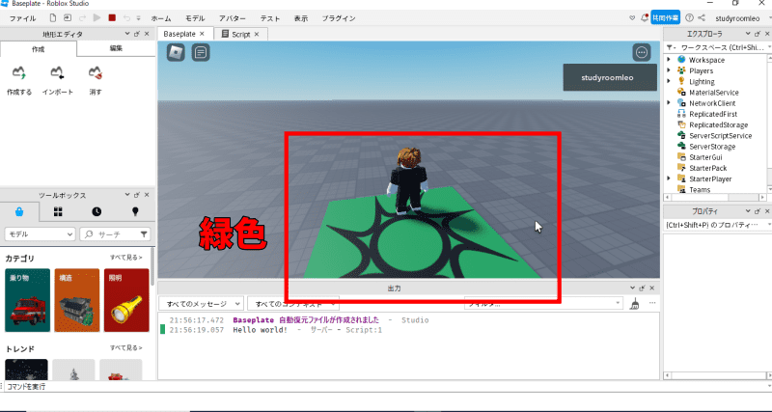Open the 乗り物 vehicles category card
This screenshot has width=772, height=412.
point(28,300)
